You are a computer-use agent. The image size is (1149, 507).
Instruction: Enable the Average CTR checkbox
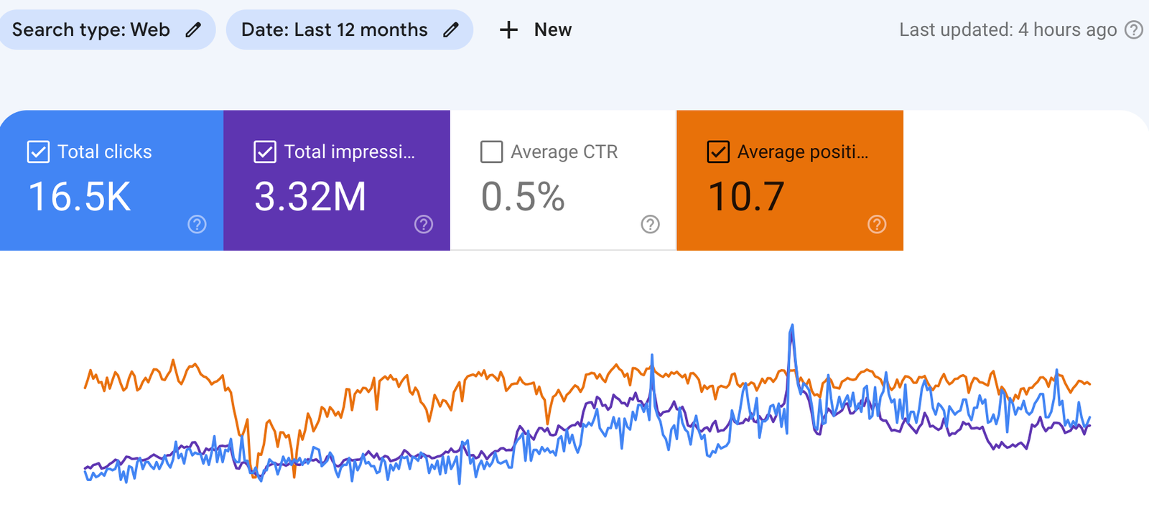coord(491,152)
